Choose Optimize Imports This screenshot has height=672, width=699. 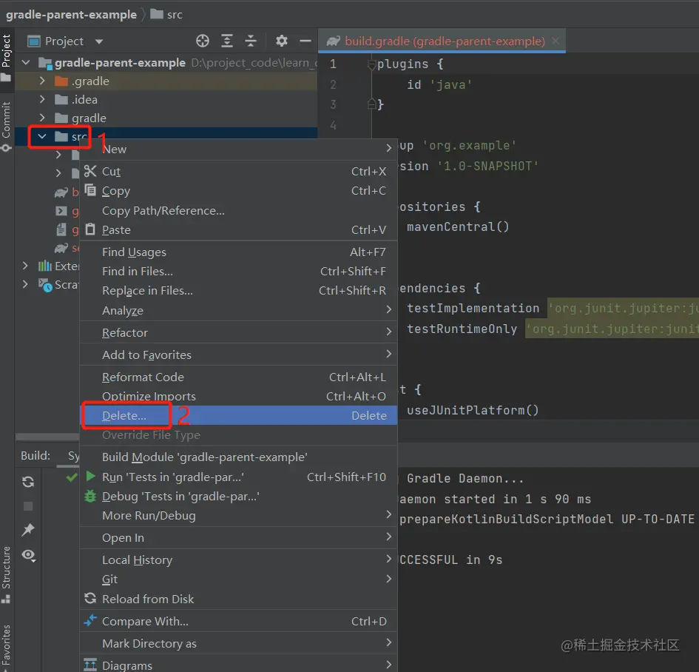tap(238, 397)
